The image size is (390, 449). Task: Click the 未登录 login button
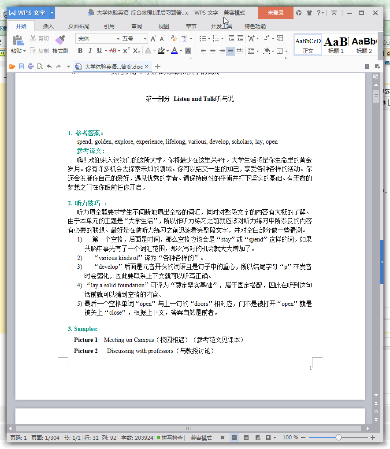[x=276, y=13]
